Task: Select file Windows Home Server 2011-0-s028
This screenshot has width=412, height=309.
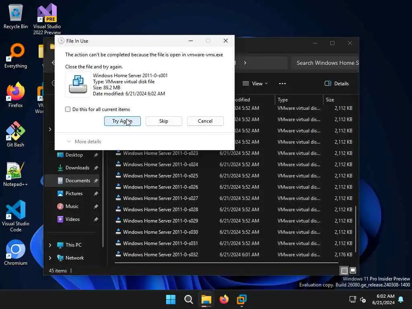Action: click(161, 209)
